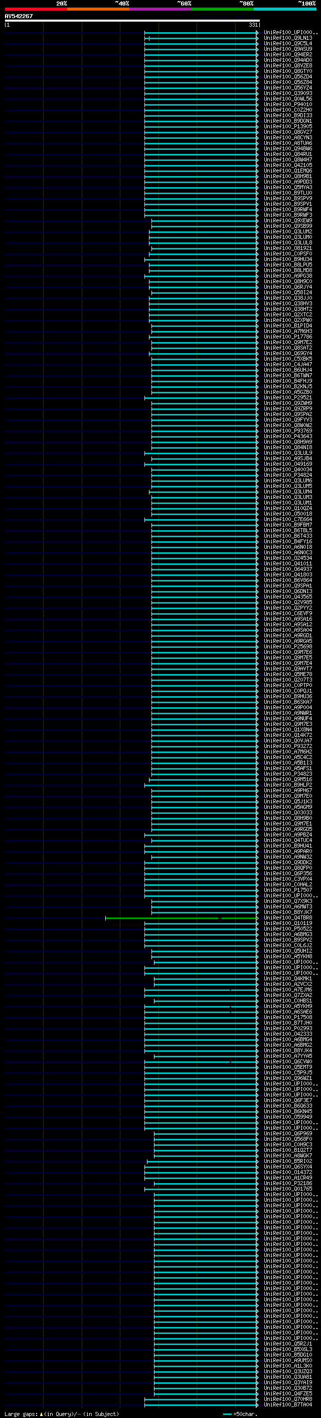Click the UniRef100_A7EJM6 hit

click(288, 990)
